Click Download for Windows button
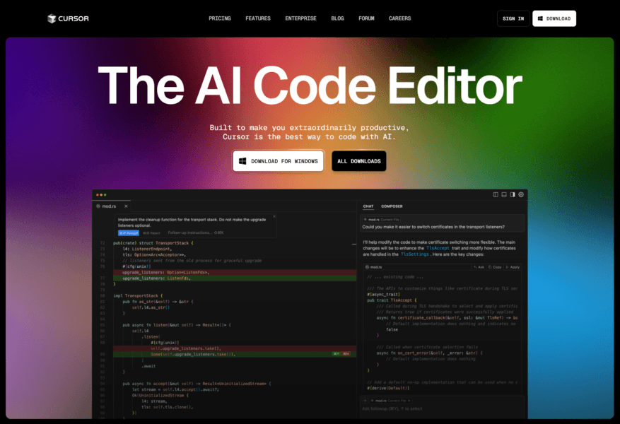Viewport: 620px width, 424px height. [x=279, y=161]
